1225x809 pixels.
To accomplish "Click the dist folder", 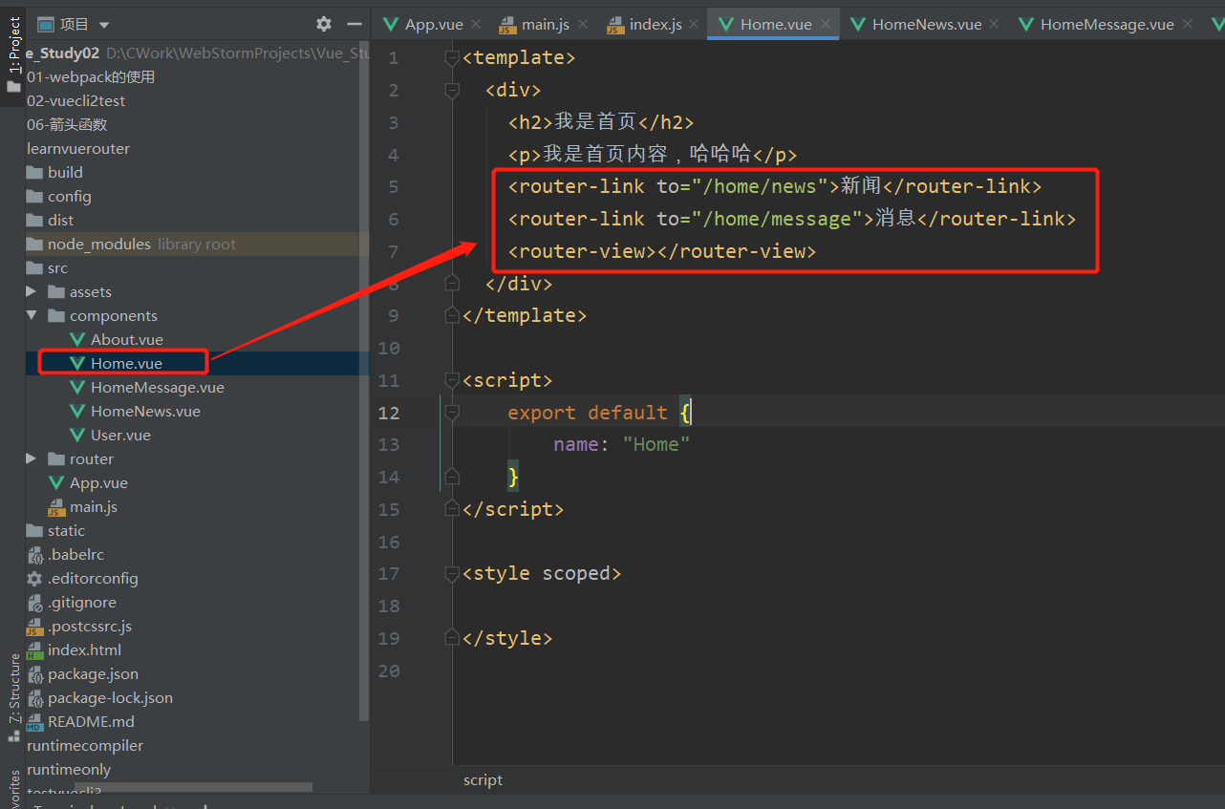I will point(61,220).
